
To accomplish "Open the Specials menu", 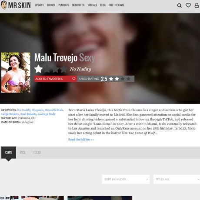I will (92, 5).
